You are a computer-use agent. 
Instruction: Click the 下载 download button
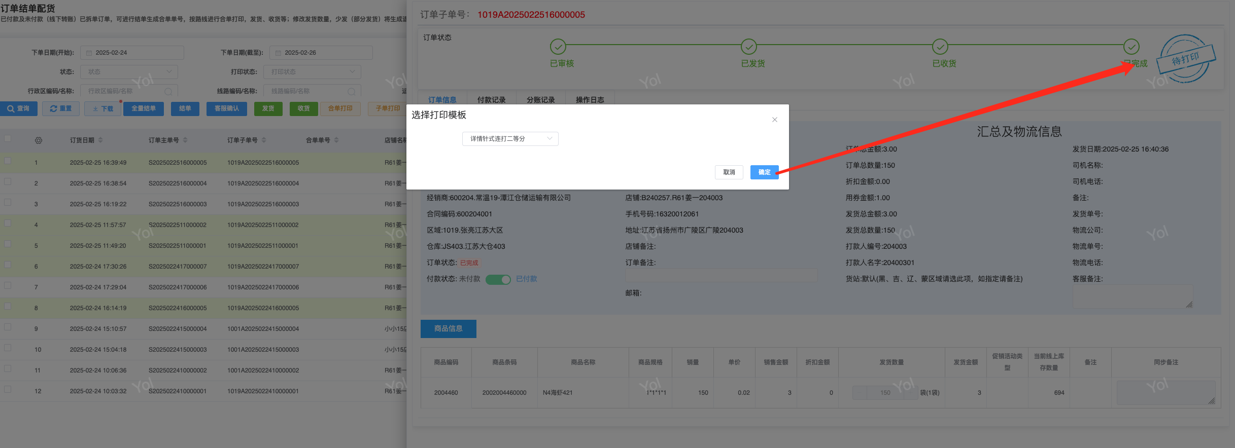point(103,109)
